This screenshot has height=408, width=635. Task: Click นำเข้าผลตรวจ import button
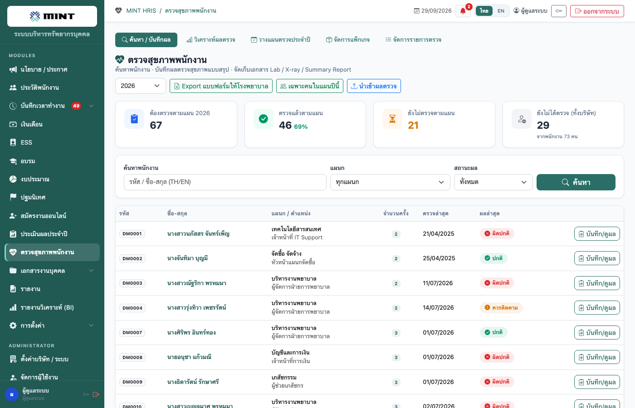374,86
